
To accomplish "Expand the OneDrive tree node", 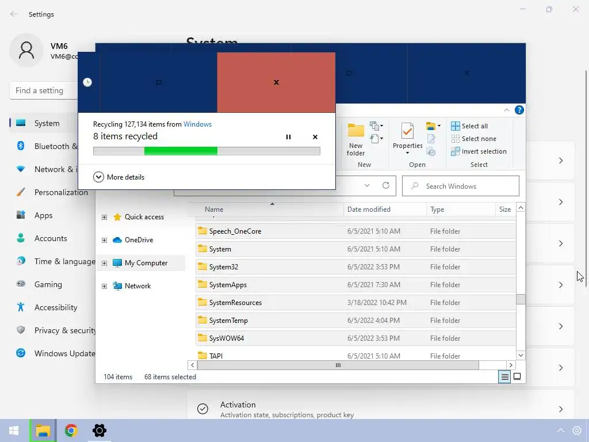I will (105, 240).
